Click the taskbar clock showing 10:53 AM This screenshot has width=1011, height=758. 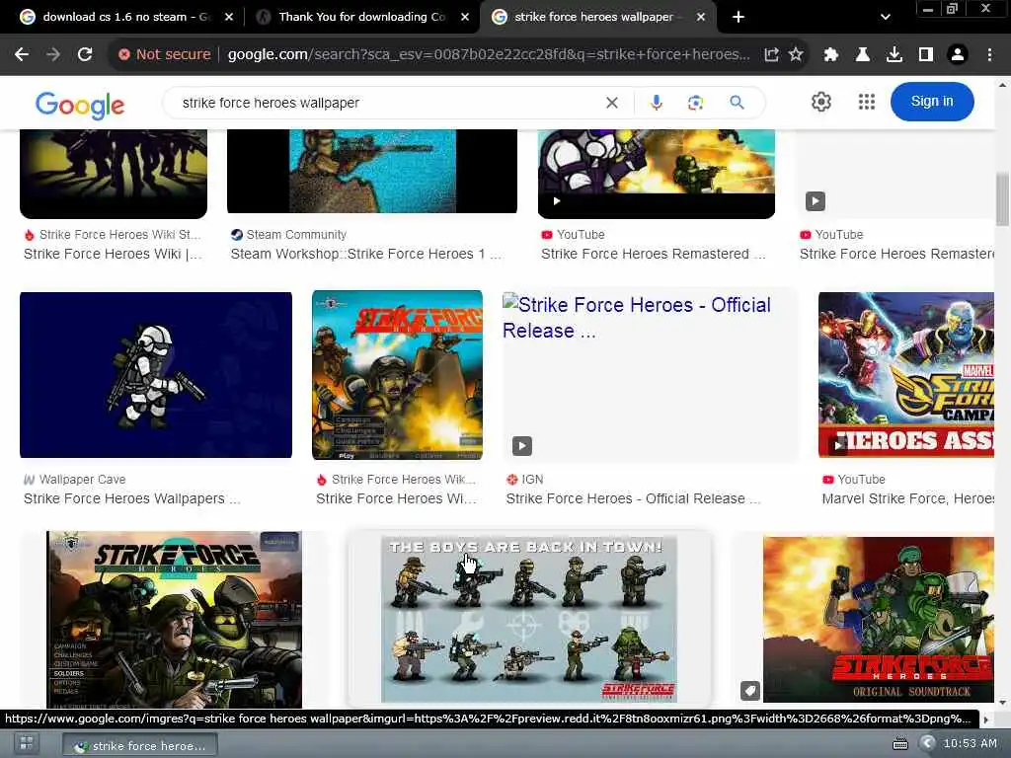(x=971, y=743)
